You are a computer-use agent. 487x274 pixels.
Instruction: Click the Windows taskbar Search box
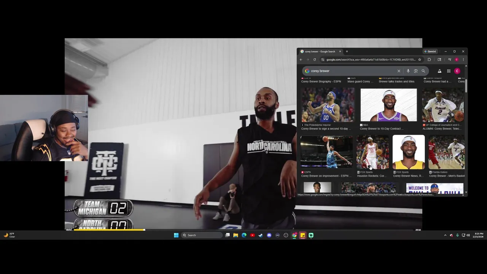(x=202, y=235)
